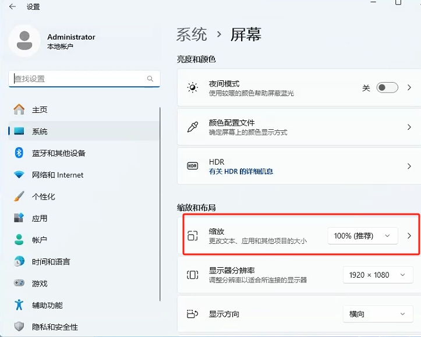Open 主页 in the sidebar
Image resolution: width=421 pixels, height=337 pixels.
[x=84, y=109]
